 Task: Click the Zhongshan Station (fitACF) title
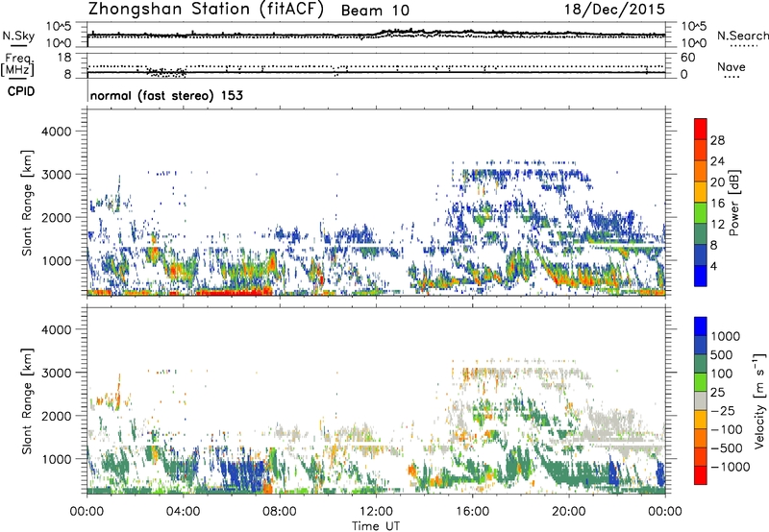coord(206,10)
